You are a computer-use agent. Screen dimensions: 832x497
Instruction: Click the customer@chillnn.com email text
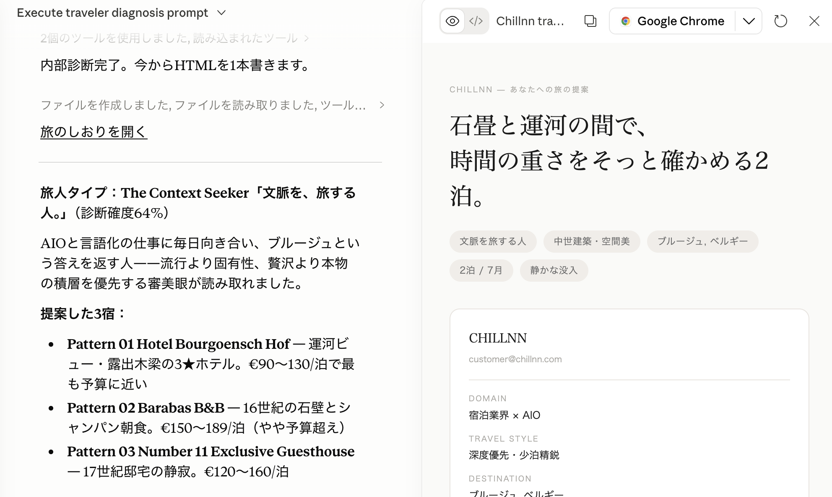[x=515, y=359]
